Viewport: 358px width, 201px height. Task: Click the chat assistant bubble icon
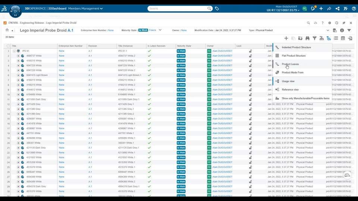pos(347,175)
